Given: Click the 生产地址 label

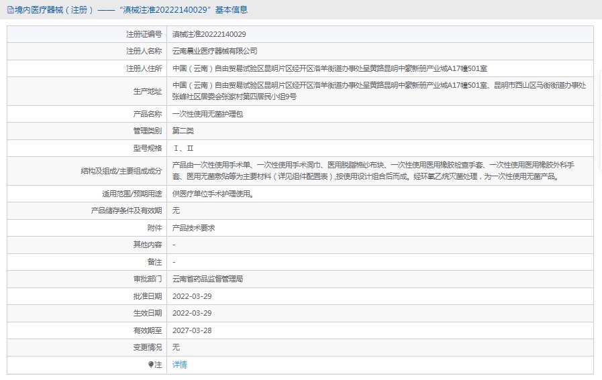Looking at the screenshot, I should click(148, 91).
